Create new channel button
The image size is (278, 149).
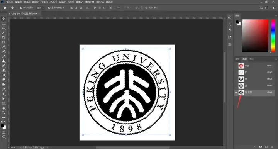266,147
